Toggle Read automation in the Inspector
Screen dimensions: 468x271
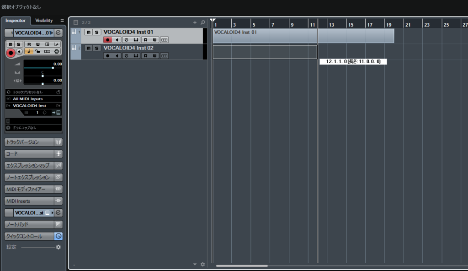[x=29, y=44]
